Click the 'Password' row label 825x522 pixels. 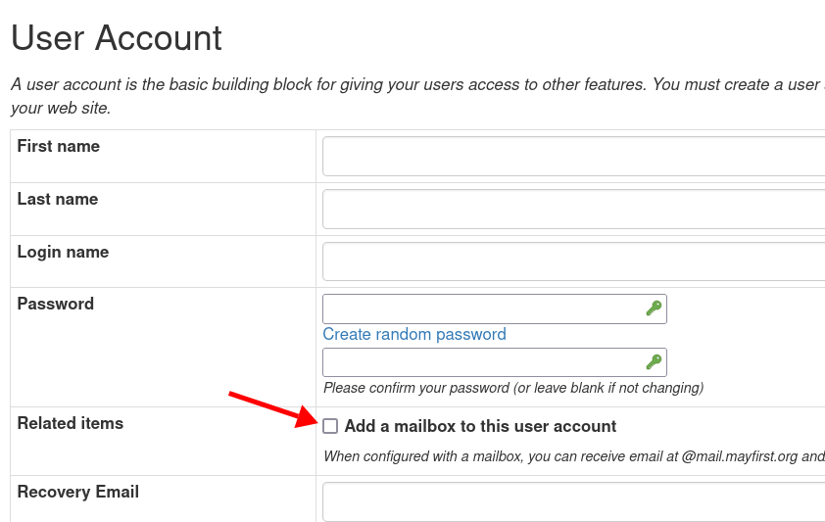coord(56,304)
